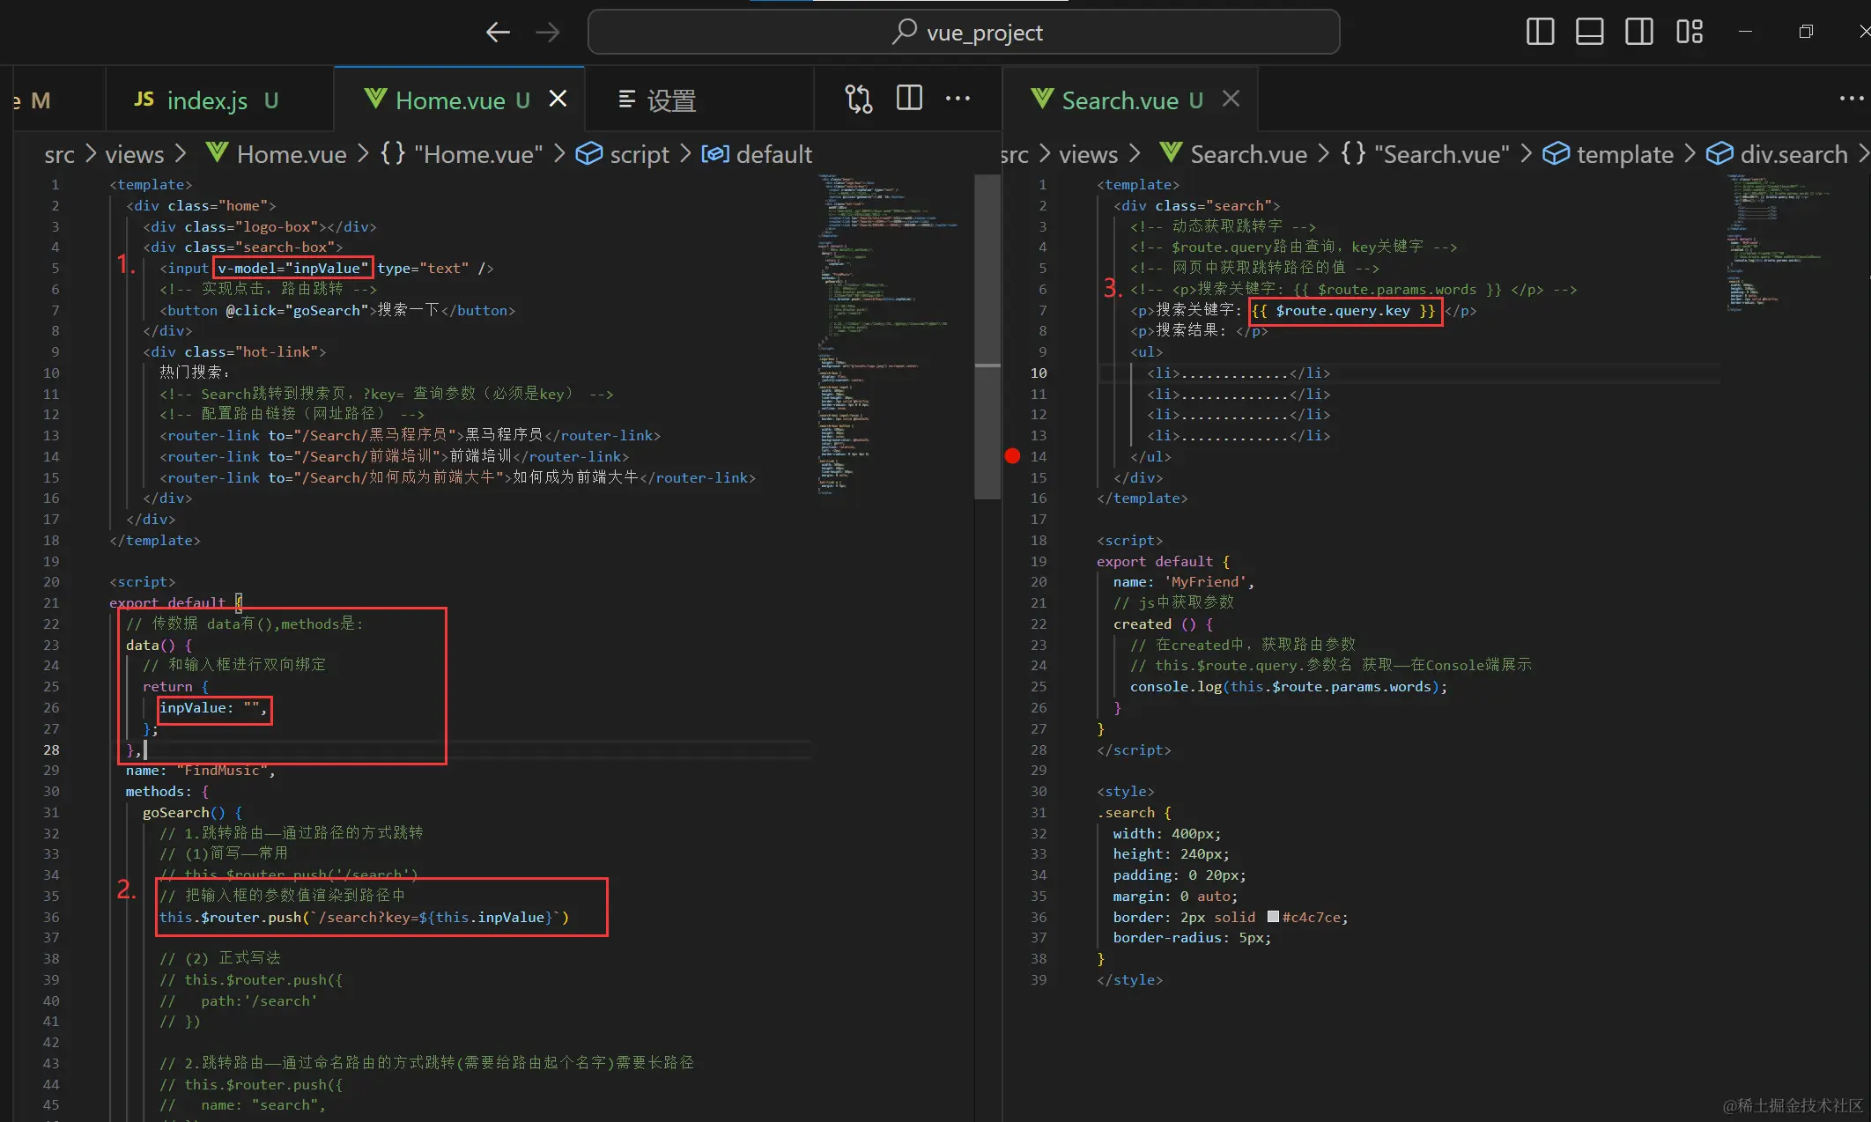Click the left editor minimap
This screenshot has width=1871, height=1122.
[x=890, y=335]
